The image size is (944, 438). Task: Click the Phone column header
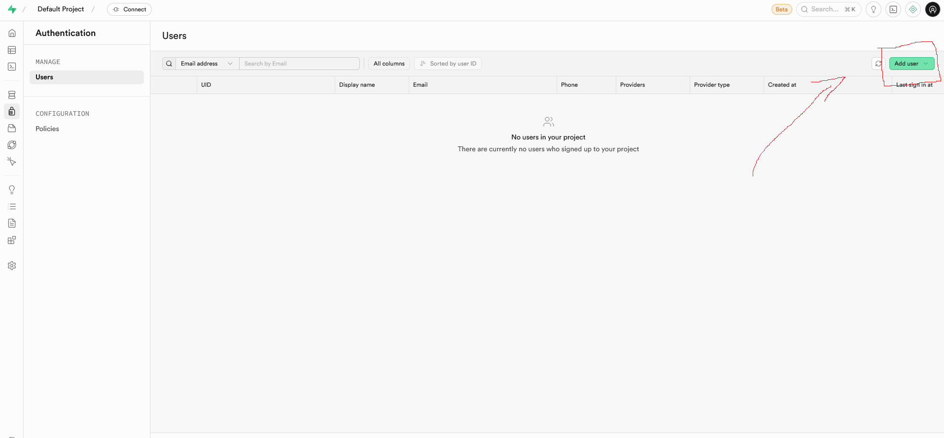coord(586,85)
